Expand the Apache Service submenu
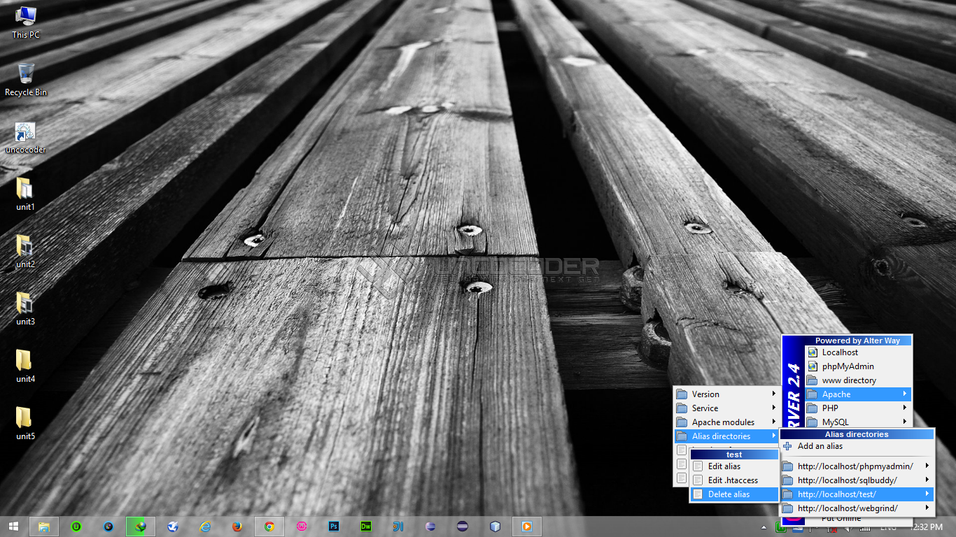Screen dimensions: 956x537 tap(726, 408)
